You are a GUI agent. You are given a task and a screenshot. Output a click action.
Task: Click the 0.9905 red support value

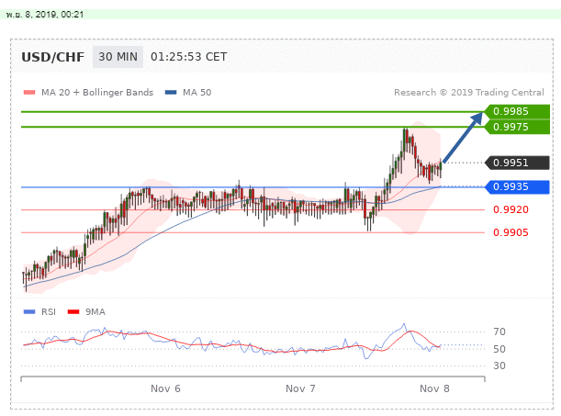coord(511,232)
